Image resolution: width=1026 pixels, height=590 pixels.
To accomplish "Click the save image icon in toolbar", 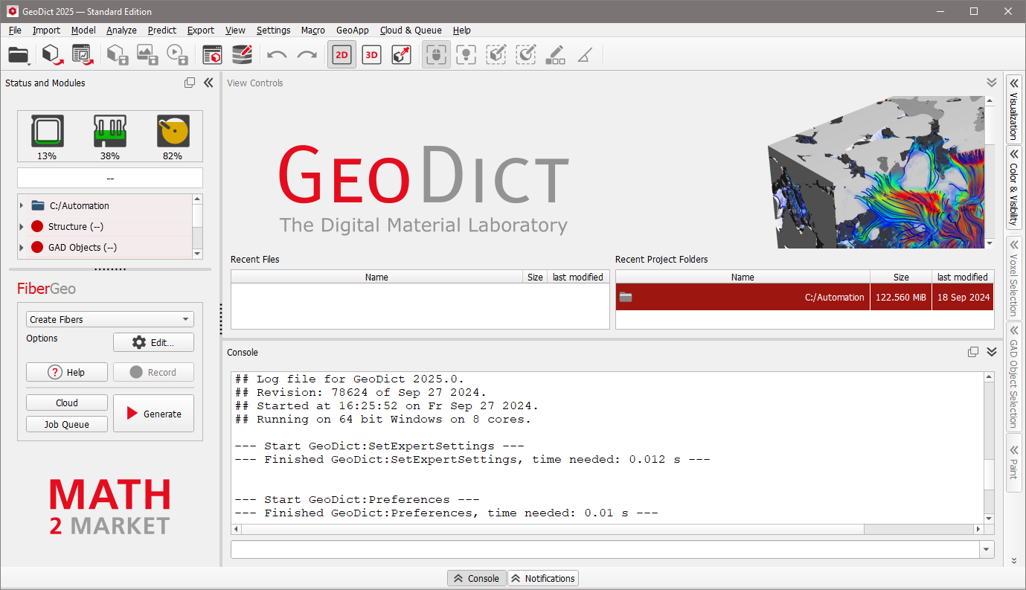I will (x=147, y=54).
